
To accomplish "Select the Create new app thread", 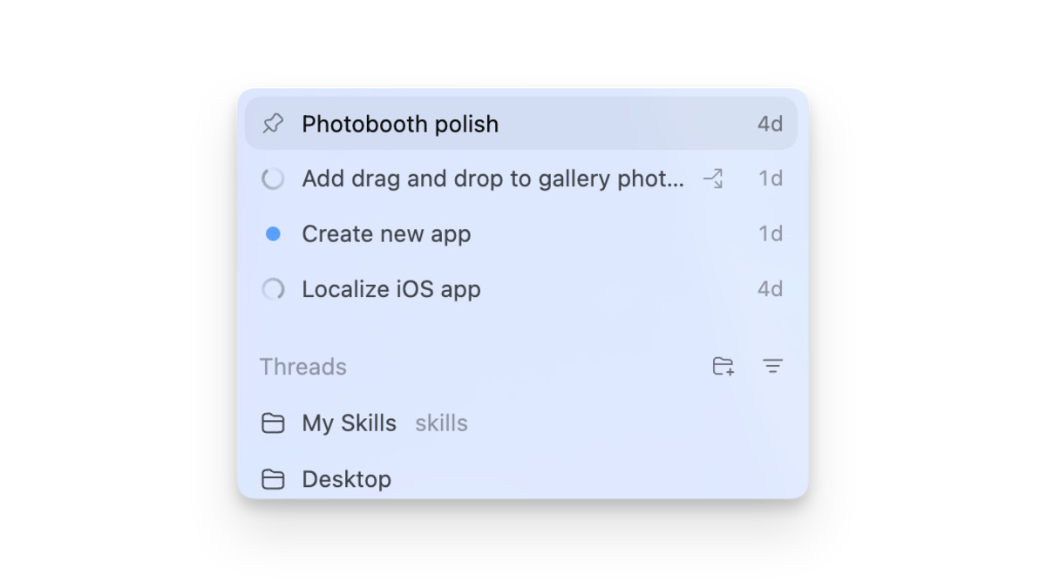I will (386, 233).
